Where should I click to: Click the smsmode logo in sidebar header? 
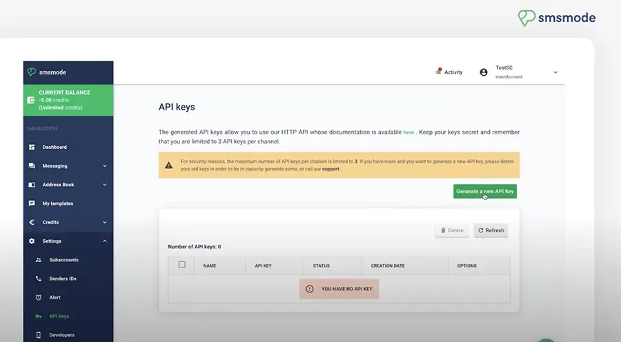point(47,72)
